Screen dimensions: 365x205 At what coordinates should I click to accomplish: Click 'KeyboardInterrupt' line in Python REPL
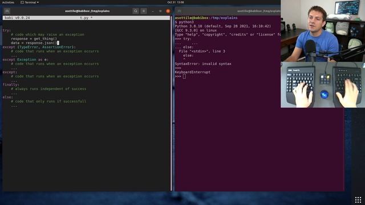point(193,72)
